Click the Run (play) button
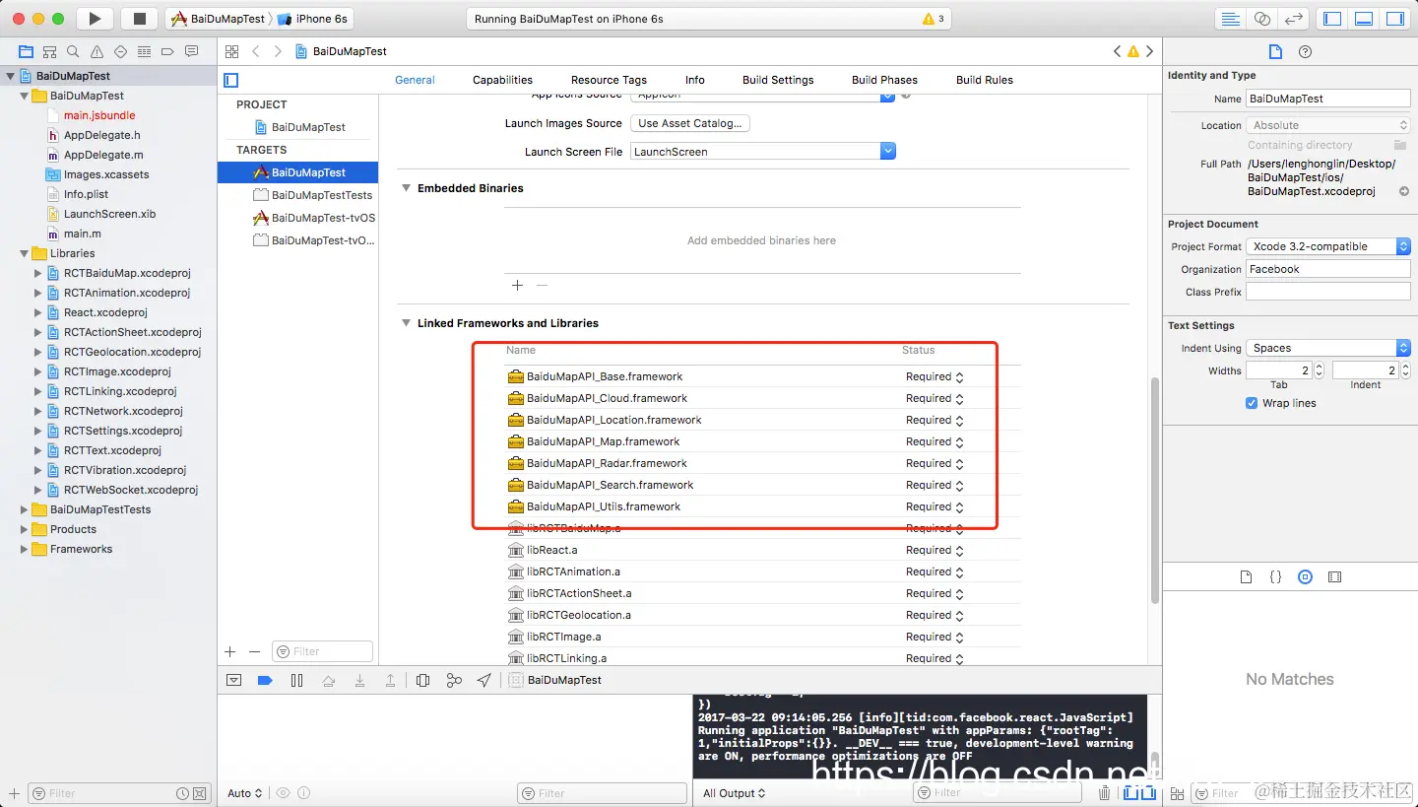Viewport: 1418px width, 807px height. point(95,19)
